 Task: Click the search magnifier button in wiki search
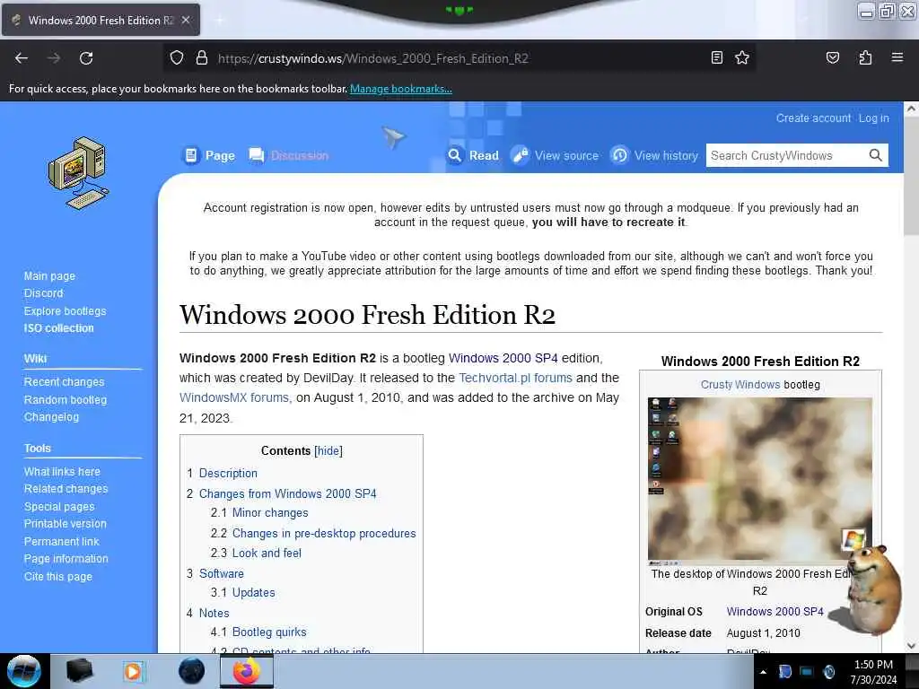(875, 155)
